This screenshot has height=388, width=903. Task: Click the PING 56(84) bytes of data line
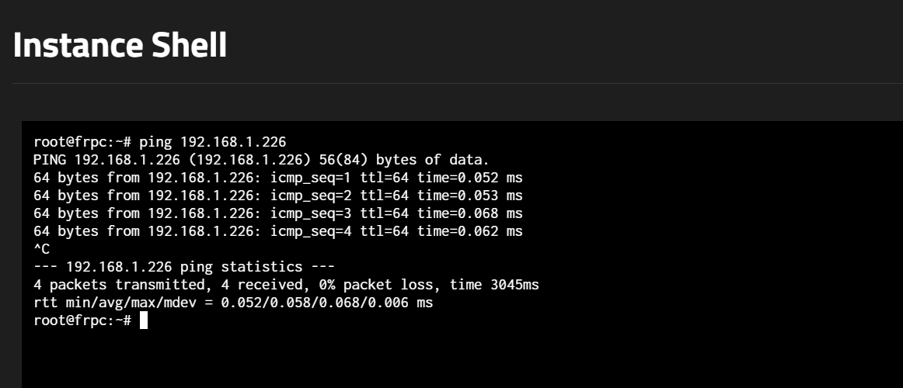tap(261, 160)
